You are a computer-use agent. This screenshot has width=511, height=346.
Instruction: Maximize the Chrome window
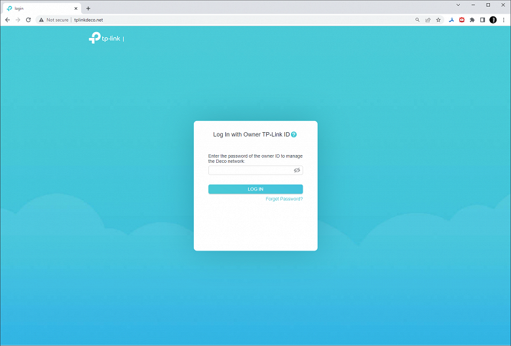[x=488, y=5]
